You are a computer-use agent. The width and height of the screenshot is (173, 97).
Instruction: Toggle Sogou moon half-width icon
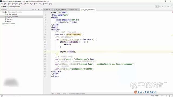coord(141,92)
